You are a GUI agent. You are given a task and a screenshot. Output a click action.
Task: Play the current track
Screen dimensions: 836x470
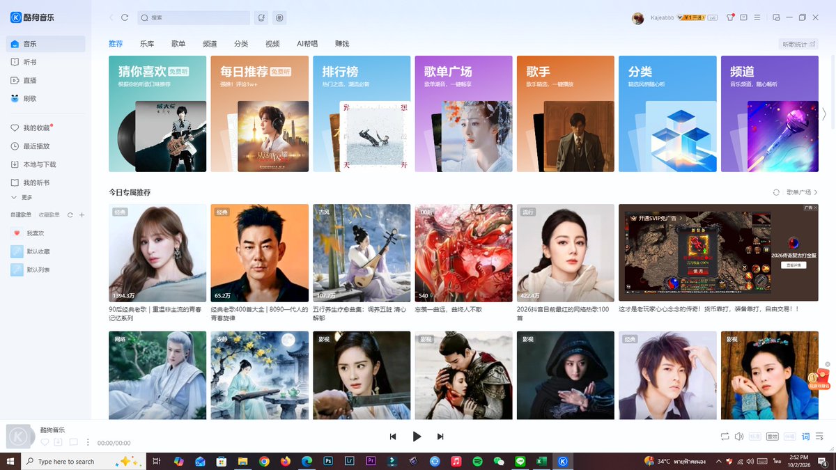tap(417, 437)
